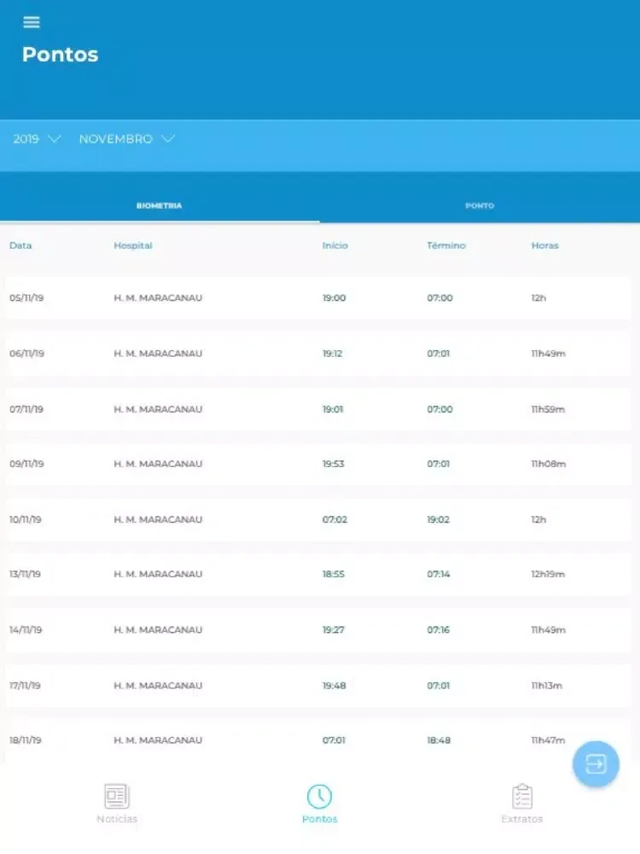The height and width of the screenshot is (854, 640).
Task: Click end time 18:48
Action: 439,740
